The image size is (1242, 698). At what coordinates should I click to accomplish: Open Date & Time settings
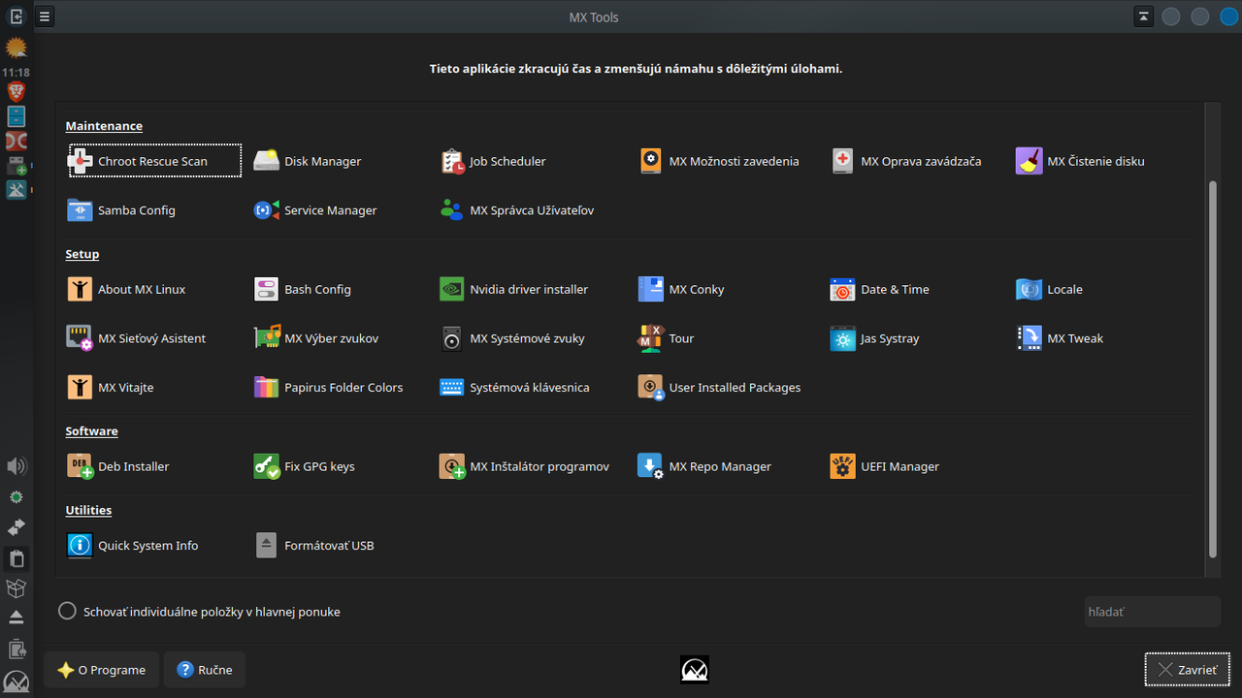[x=880, y=289]
